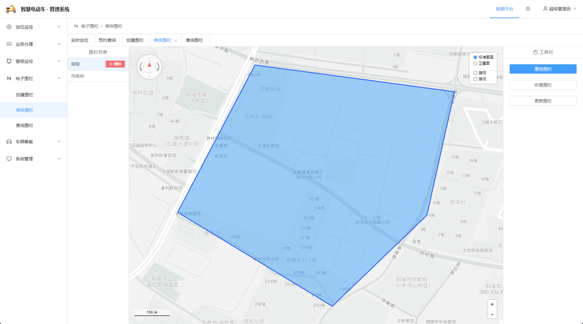Click the 修改围栏 breadcrumb text
This screenshot has height=324, width=583.
click(114, 26)
